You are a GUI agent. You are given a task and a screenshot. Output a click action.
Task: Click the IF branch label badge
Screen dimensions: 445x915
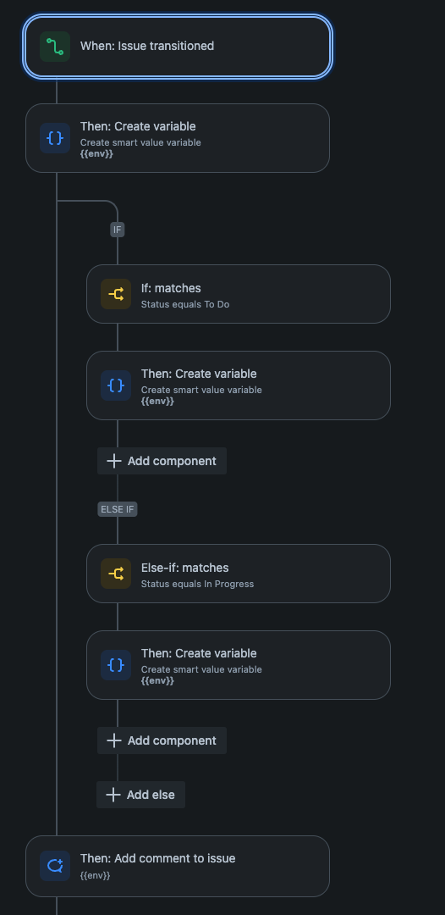[x=118, y=230]
